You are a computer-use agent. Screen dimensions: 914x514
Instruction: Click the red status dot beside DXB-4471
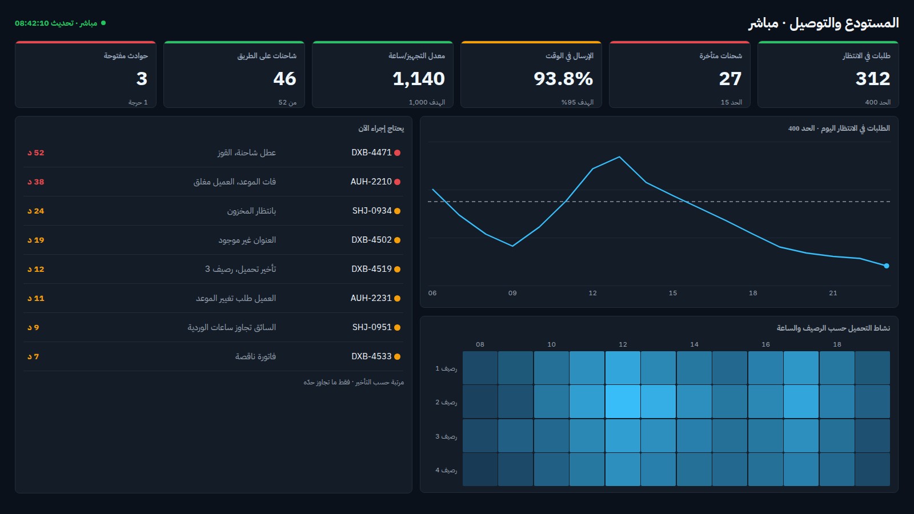pyautogui.click(x=397, y=152)
